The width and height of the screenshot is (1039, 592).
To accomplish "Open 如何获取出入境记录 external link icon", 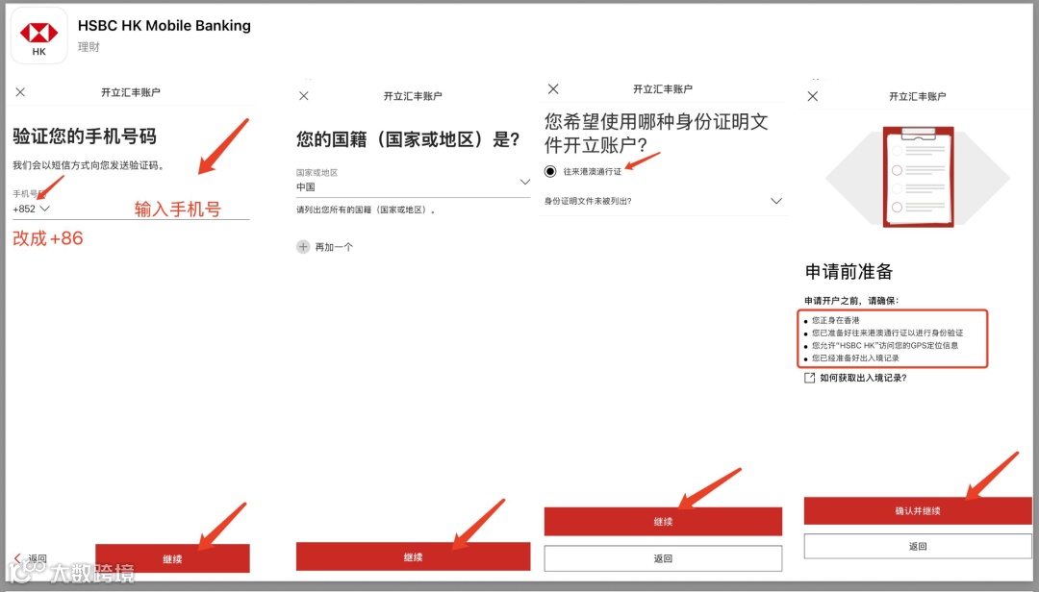I will click(809, 378).
